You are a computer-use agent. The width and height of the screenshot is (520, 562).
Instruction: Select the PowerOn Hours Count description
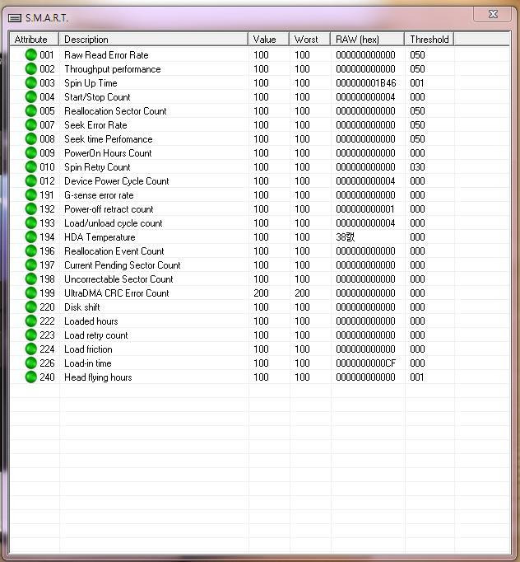(108, 152)
